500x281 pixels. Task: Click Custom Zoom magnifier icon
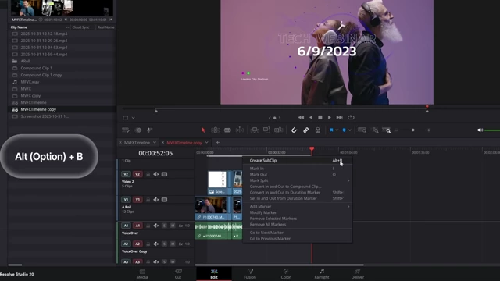[x=387, y=130]
